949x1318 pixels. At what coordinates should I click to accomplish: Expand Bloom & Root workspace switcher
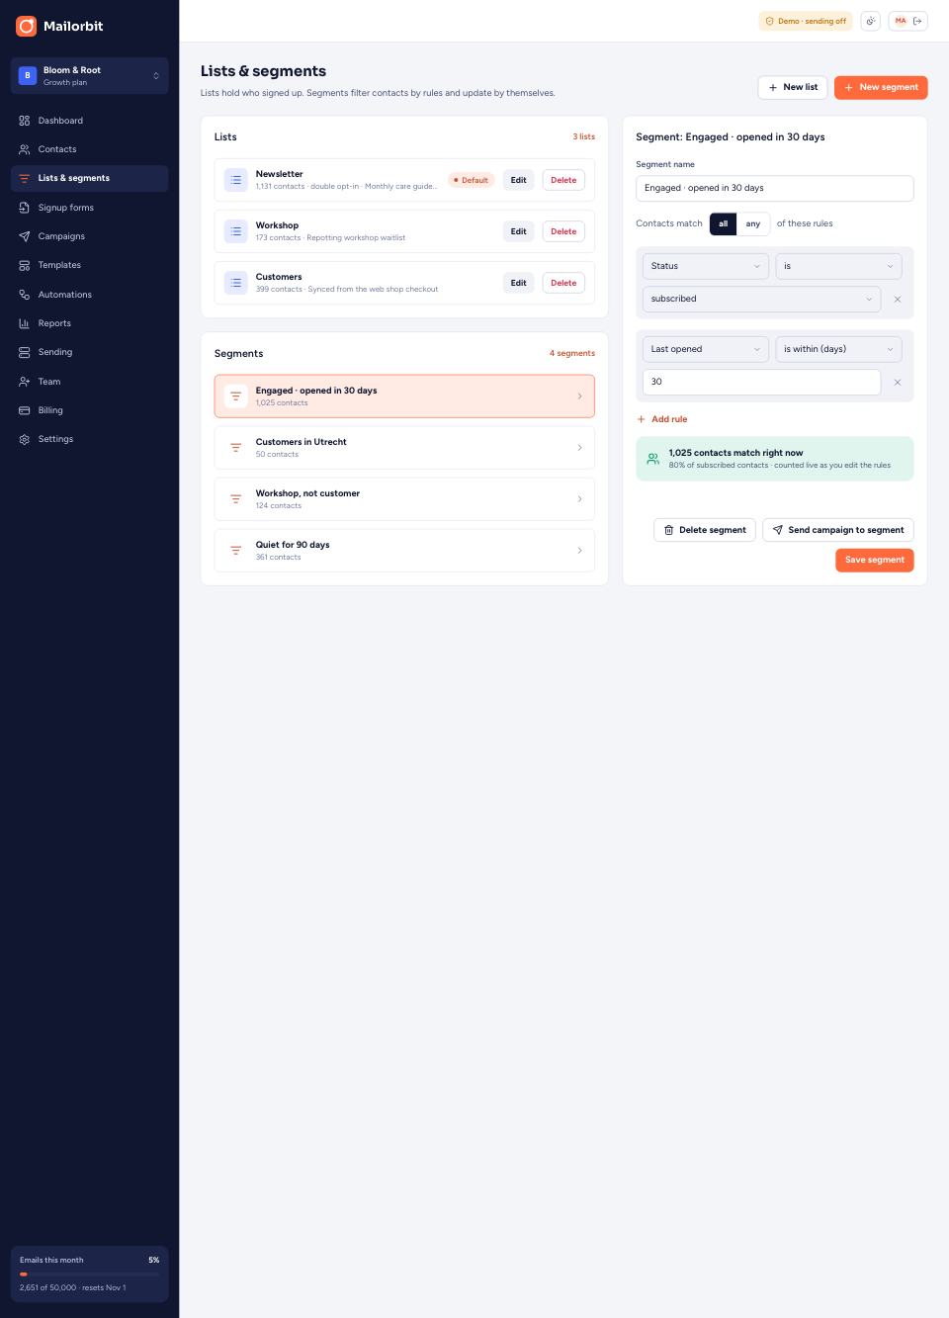tap(89, 76)
